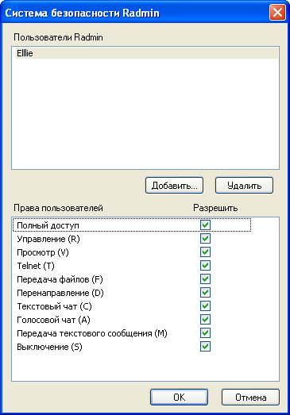The height and width of the screenshot is (415, 290).
Task: Select the Голосовой чат (A) row label
Action: (53, 320)
